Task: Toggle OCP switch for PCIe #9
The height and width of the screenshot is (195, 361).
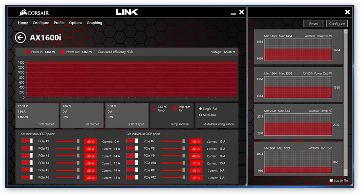Action: click(x=132, y=156)
